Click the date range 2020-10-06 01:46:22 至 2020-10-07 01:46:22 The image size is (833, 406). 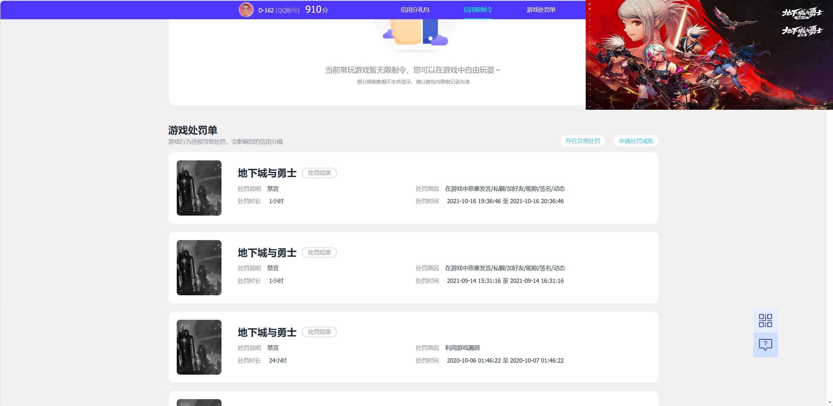click(x=505, y=361)
